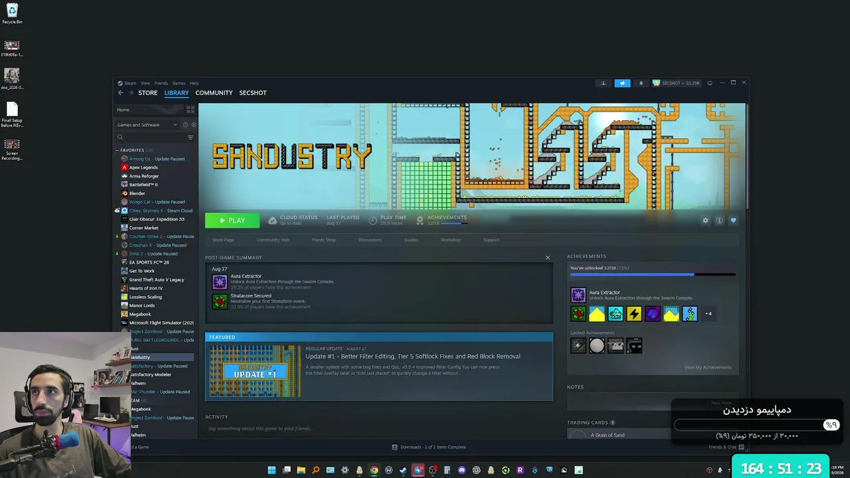Open Aura Extractor icon in post-game summary

point(219,281)
